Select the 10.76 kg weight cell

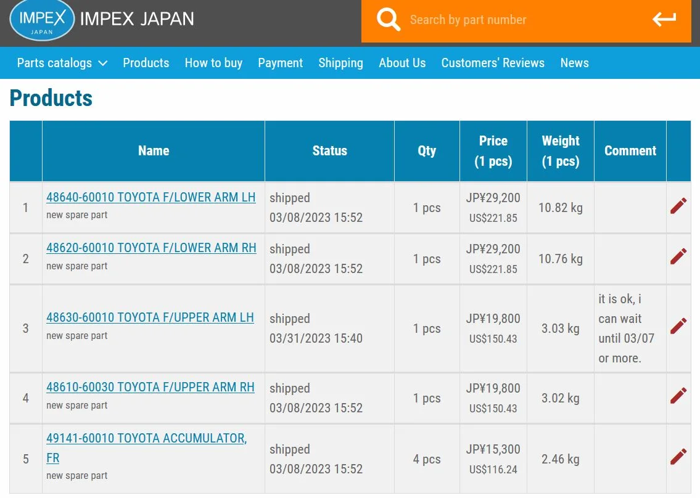(x=561, y=259)
